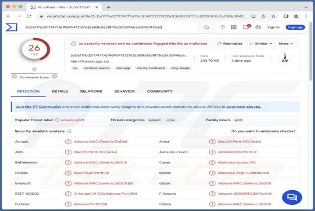The height and width of the screenshot is (211, 315).
Task: Switch to the BEHAVIOR tab
Action: pyautogui.click(x=124, y=91)
